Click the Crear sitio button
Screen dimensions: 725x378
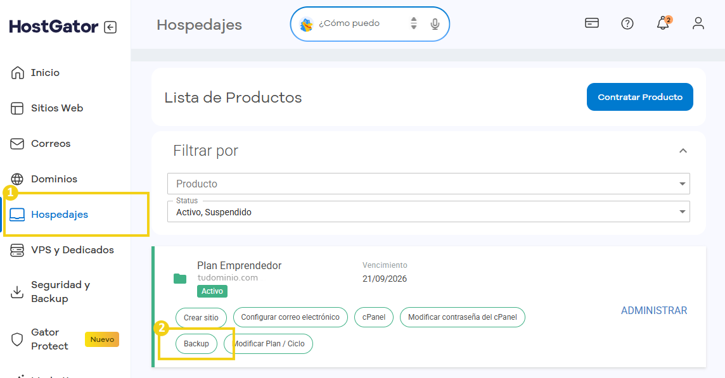click(x=201, y=317)
